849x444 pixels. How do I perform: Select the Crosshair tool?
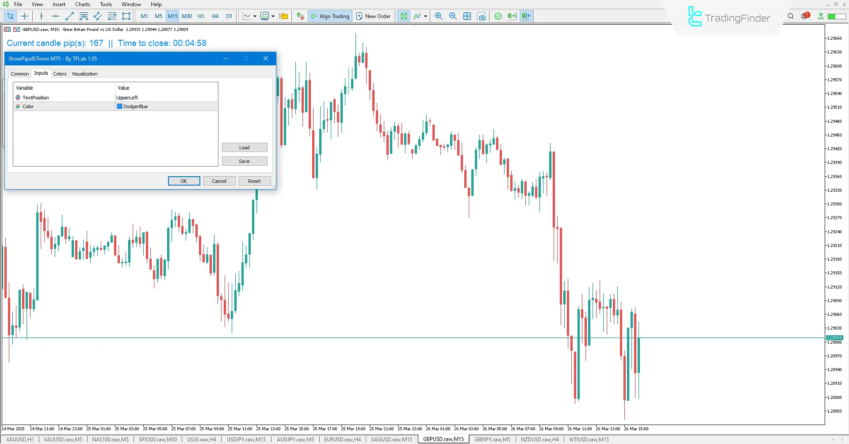click(x=25, y=16)
